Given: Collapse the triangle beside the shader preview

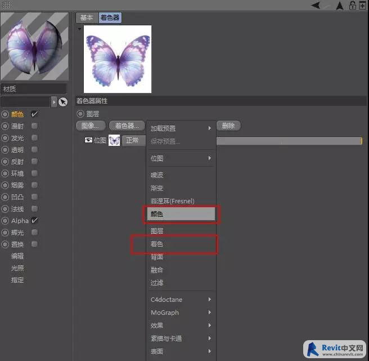Looking at the screenshot, I should coord(79,29).
